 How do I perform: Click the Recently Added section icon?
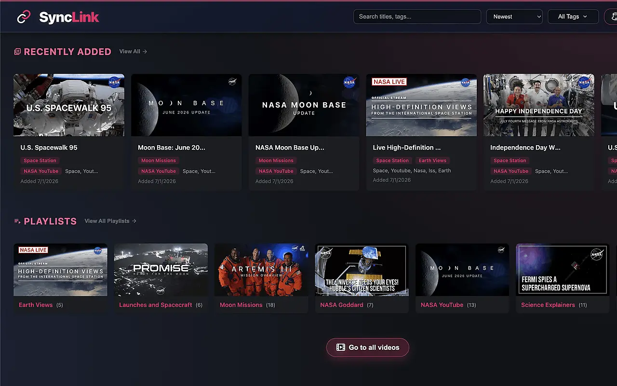coord(17,52)
